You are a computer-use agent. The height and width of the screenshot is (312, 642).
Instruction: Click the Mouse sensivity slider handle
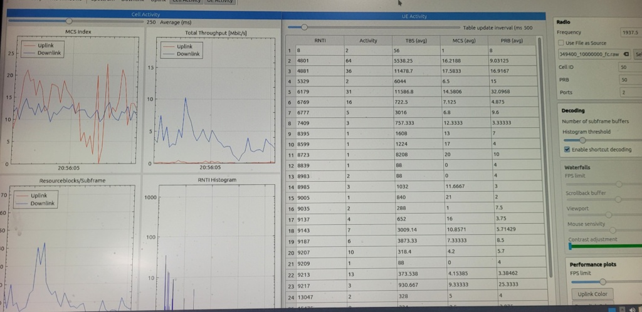pyautogui.click(x=613, y=230)
